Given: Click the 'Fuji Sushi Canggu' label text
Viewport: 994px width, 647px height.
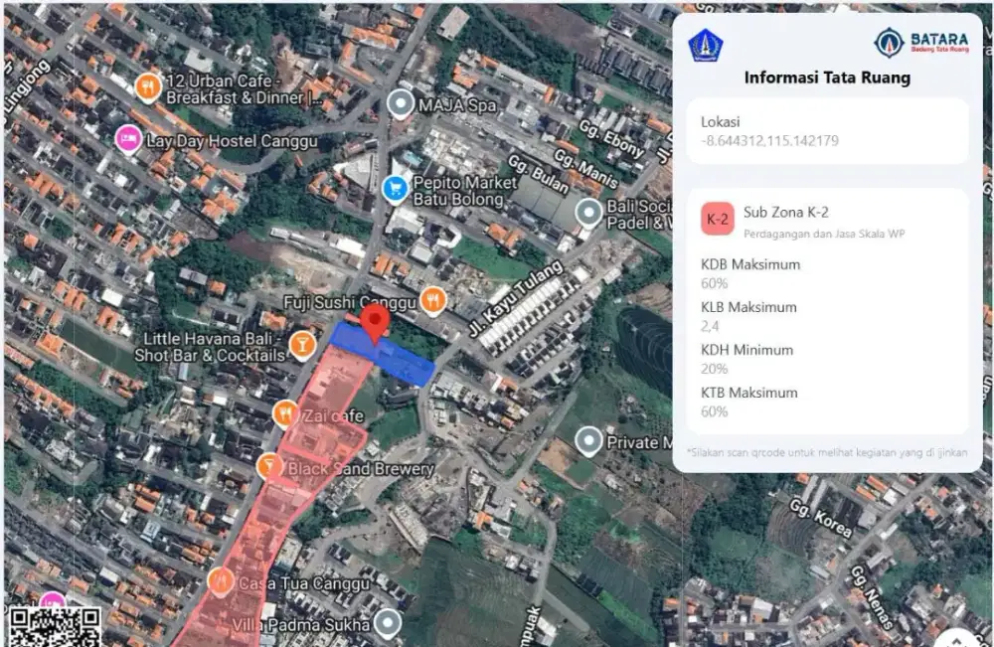Looking at the screenshot, I should click(349, 302).
